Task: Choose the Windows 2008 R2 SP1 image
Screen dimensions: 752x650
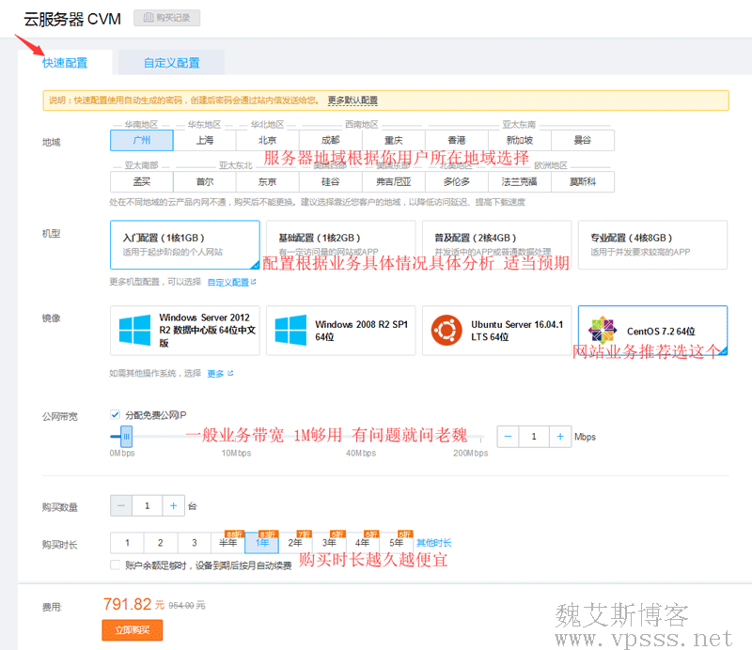Action: [340, 330]
